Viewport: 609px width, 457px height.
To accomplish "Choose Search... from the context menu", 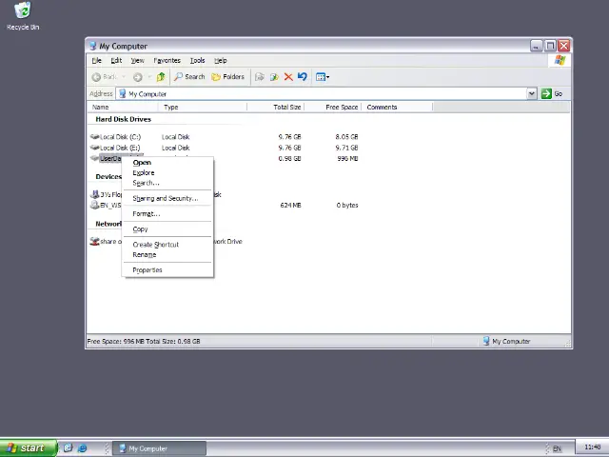I will click(x=167, y=183).
